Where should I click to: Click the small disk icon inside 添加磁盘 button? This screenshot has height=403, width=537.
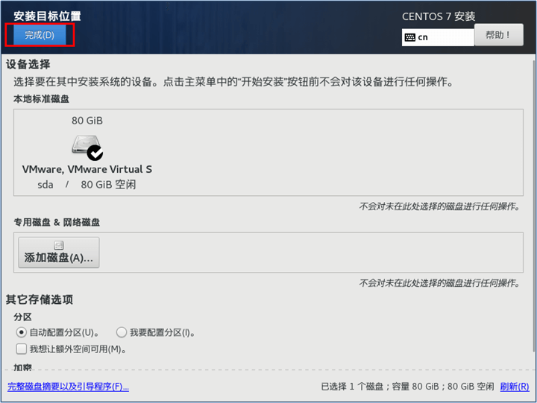coord(59,245)
